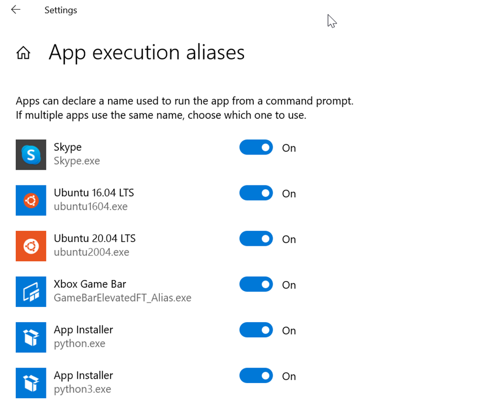This screenshot has height=415, width=485.
Task: Click the App execution aliases heading
Action: click(x=146, y=52)
